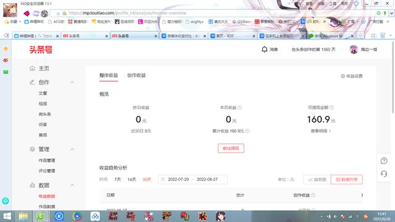The height and width of the screenshot is (222, 395).
Task: Click the teal round icon at sidebar bottom
Action: tap(6, 200)
